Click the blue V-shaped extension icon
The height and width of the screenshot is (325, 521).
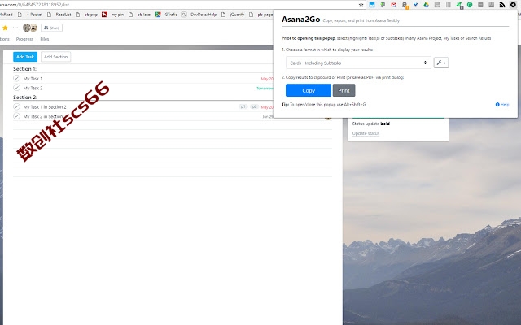(x=416, y=5)
